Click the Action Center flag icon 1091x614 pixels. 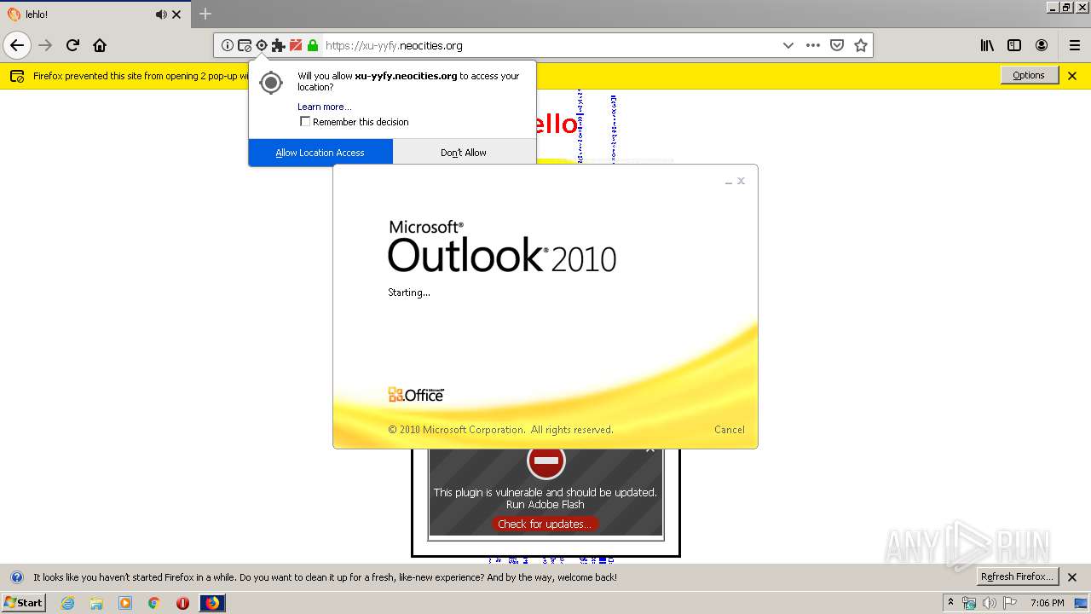click(1010, 603)
